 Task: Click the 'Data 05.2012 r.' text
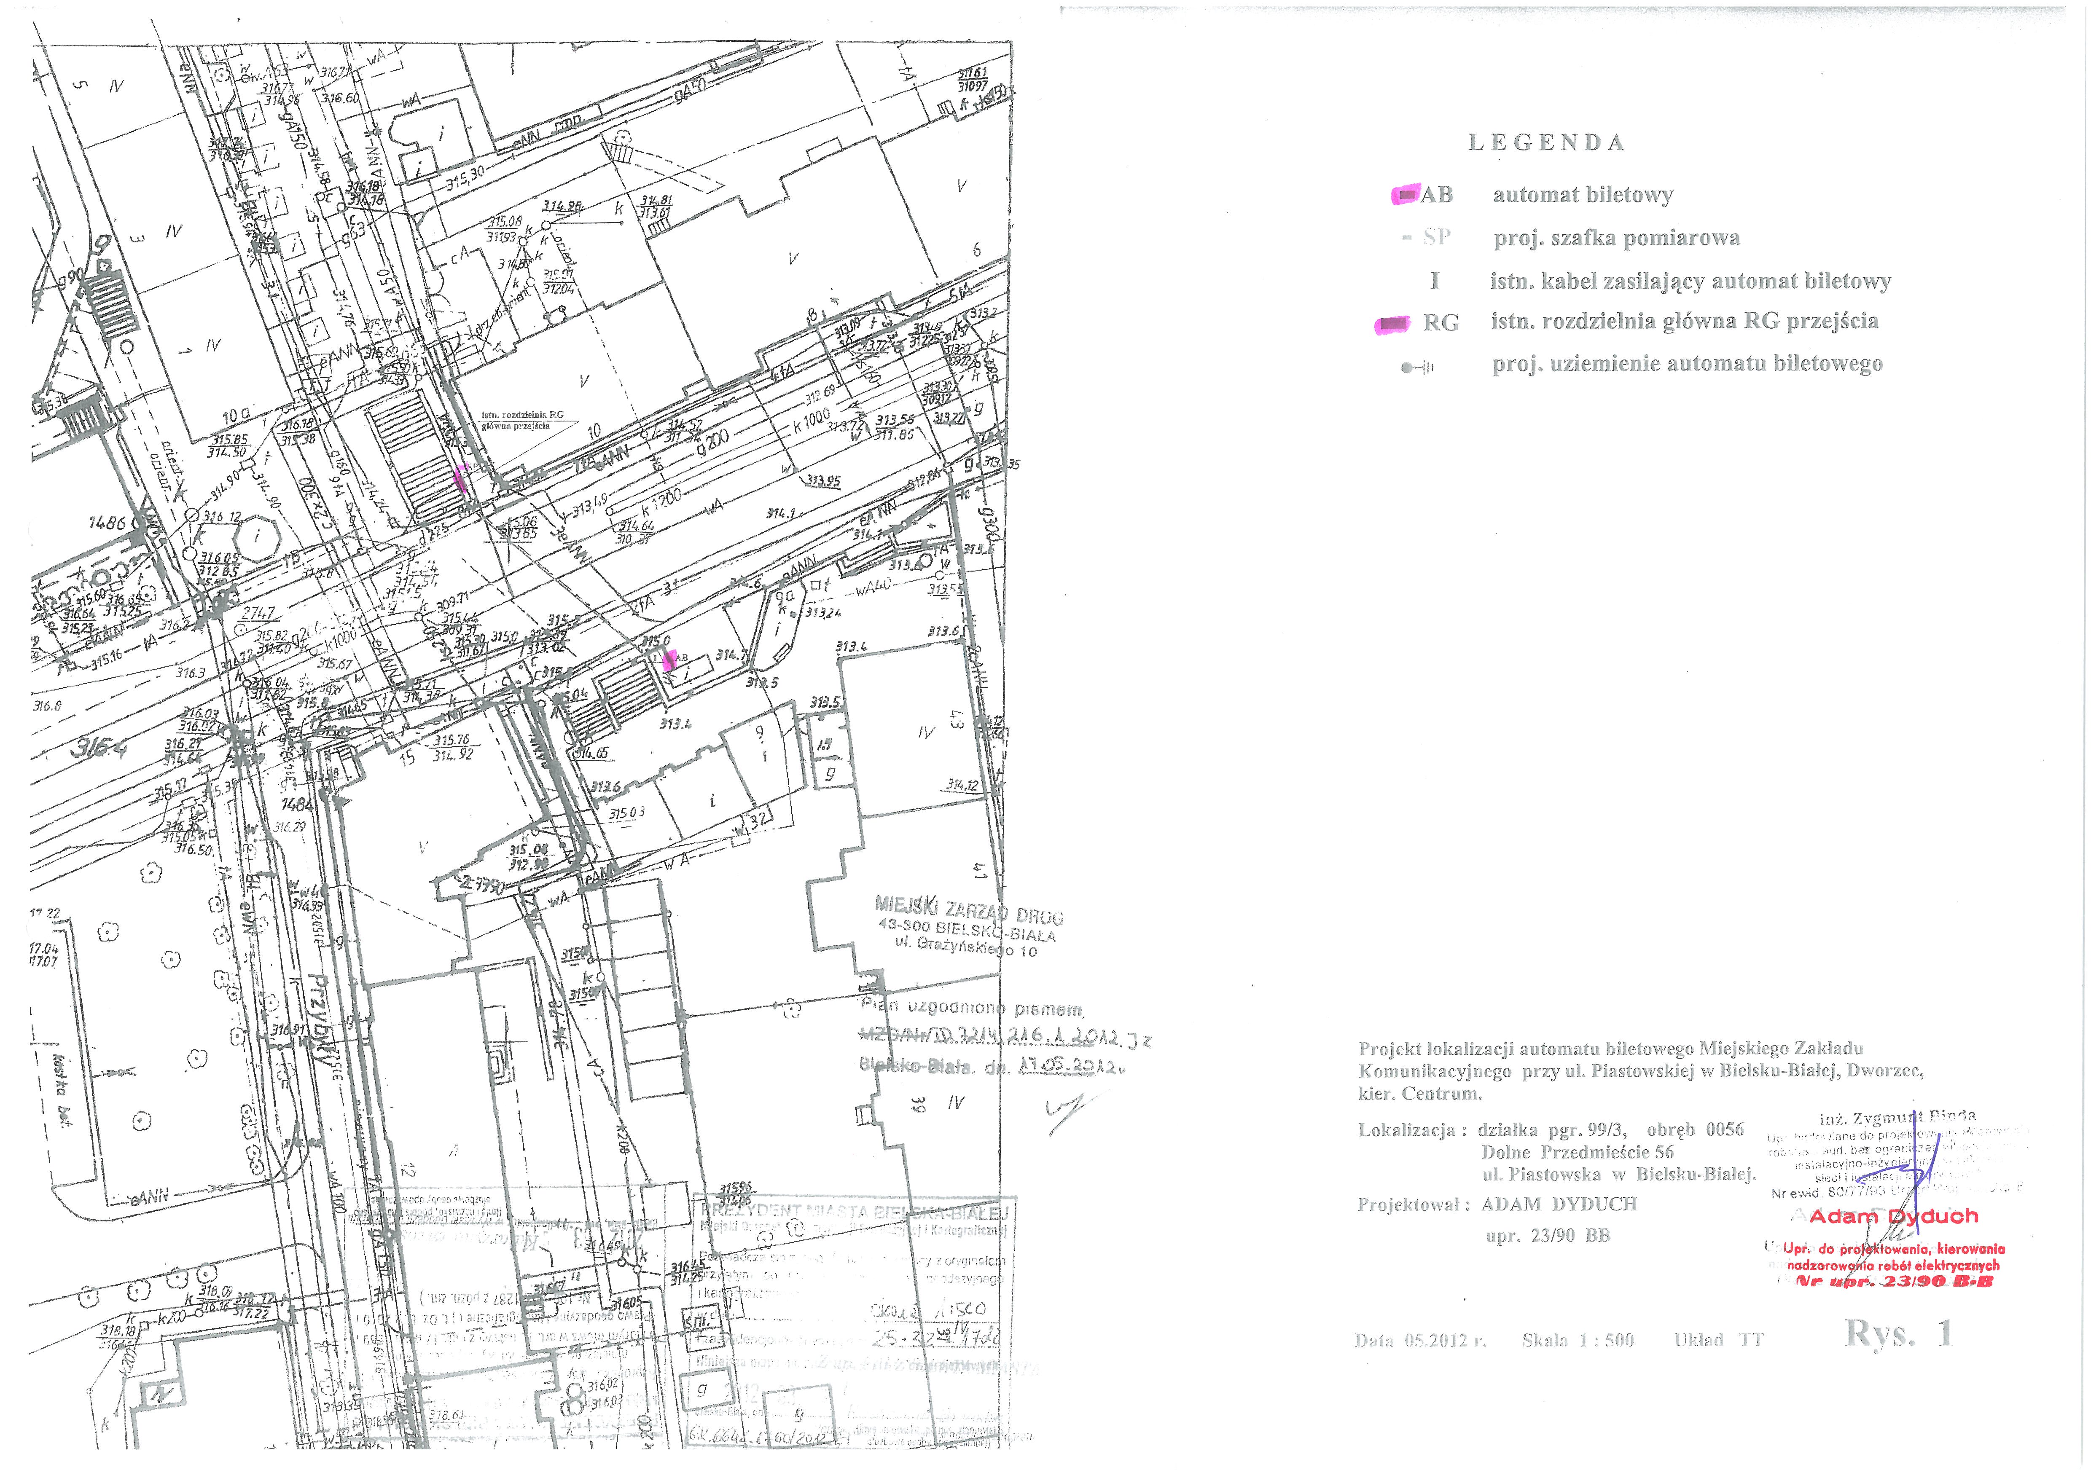1420,1341
